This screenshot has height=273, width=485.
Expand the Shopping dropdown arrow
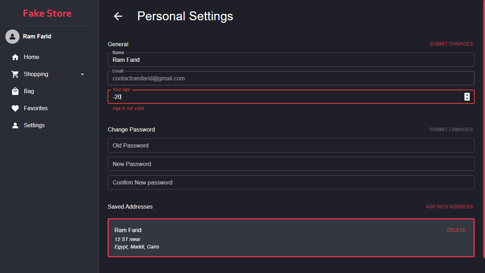[82, 74]
